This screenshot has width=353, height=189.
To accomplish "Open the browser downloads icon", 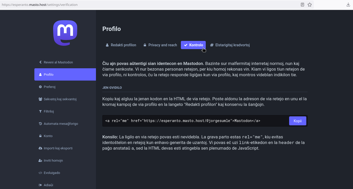I will (348, 5).
